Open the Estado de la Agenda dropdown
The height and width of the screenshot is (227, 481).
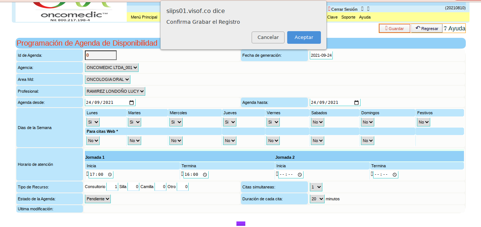coord(98,199)
